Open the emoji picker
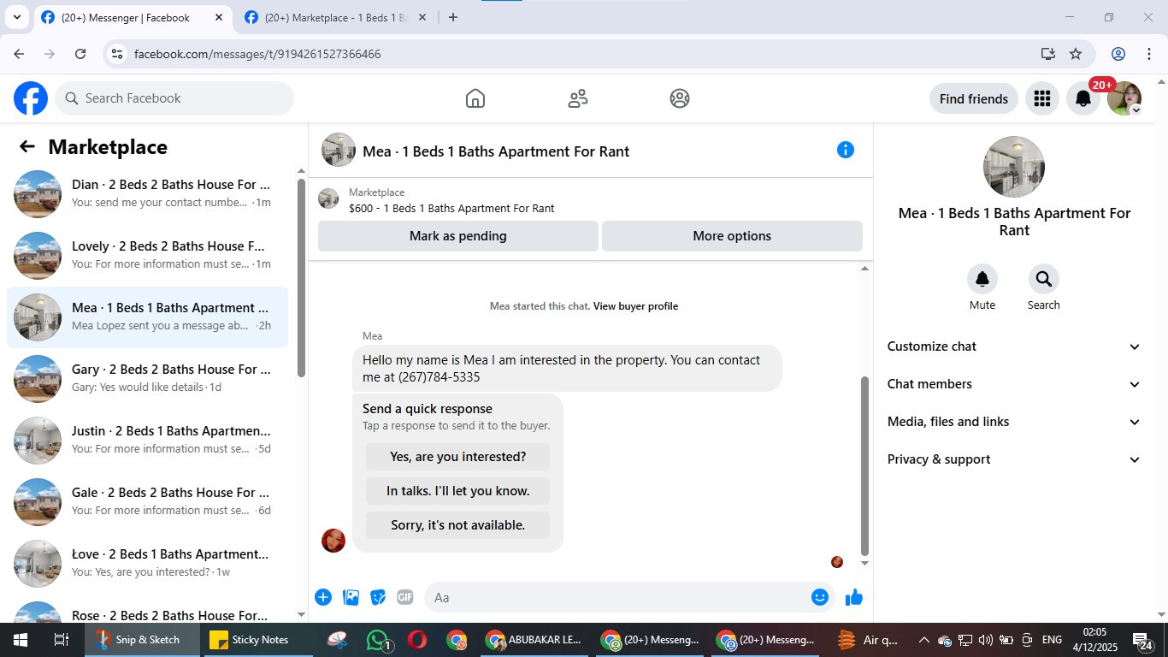The image size is (1168, 657). tap(820, 597)
